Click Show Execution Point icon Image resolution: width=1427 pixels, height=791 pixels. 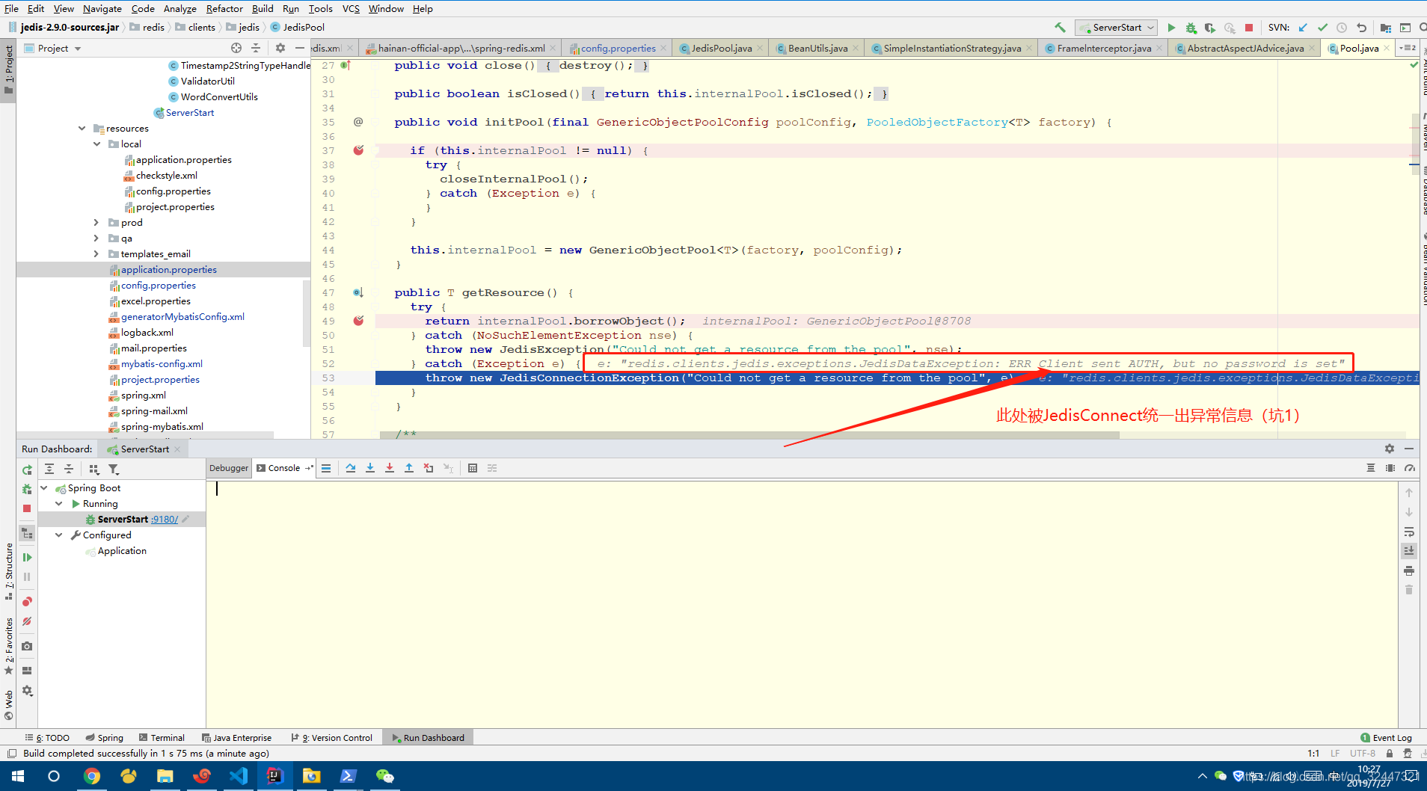326,468
